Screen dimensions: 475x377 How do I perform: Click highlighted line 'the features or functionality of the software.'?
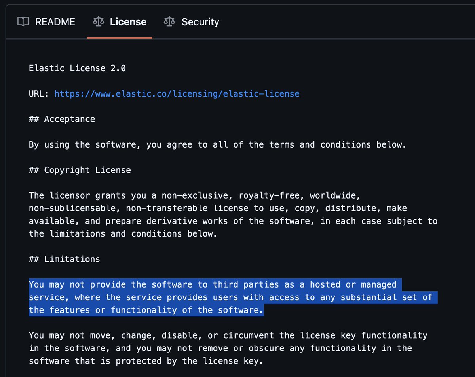pos(146,310)
